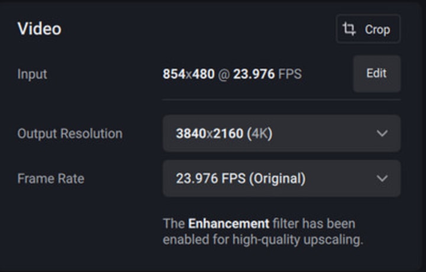Image resolution: width=426 pixels, height=272 pixels.
Task: Select the 854x480 input resolution text
Action: pyautogui.click(x=188, y=75)
